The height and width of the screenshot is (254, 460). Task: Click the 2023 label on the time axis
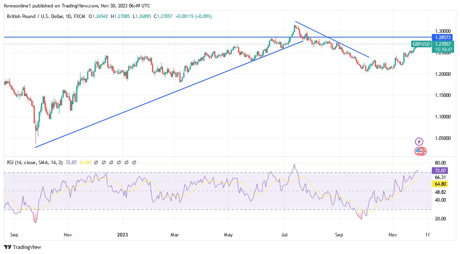[x=123, y=235]
